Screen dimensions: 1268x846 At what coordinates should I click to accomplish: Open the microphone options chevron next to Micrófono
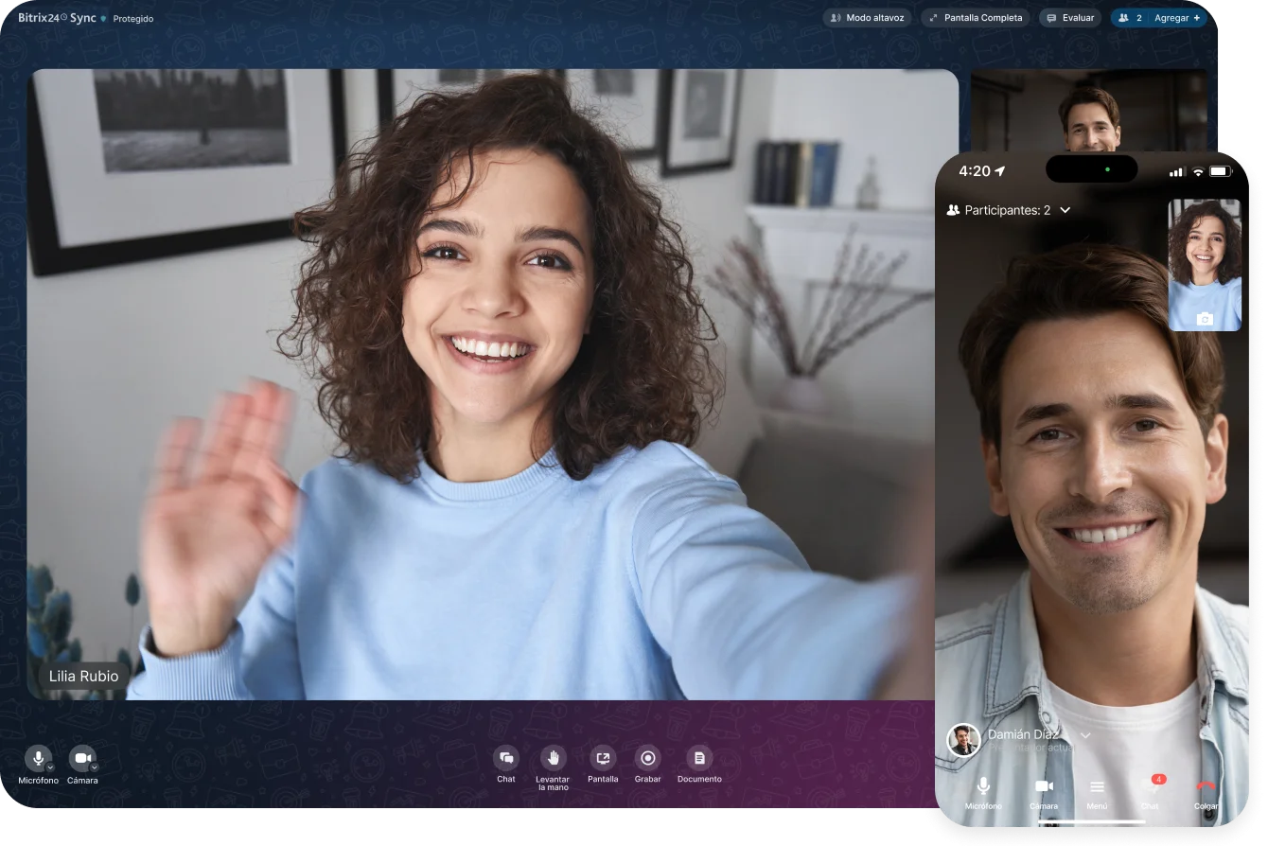tap(51, 767)
